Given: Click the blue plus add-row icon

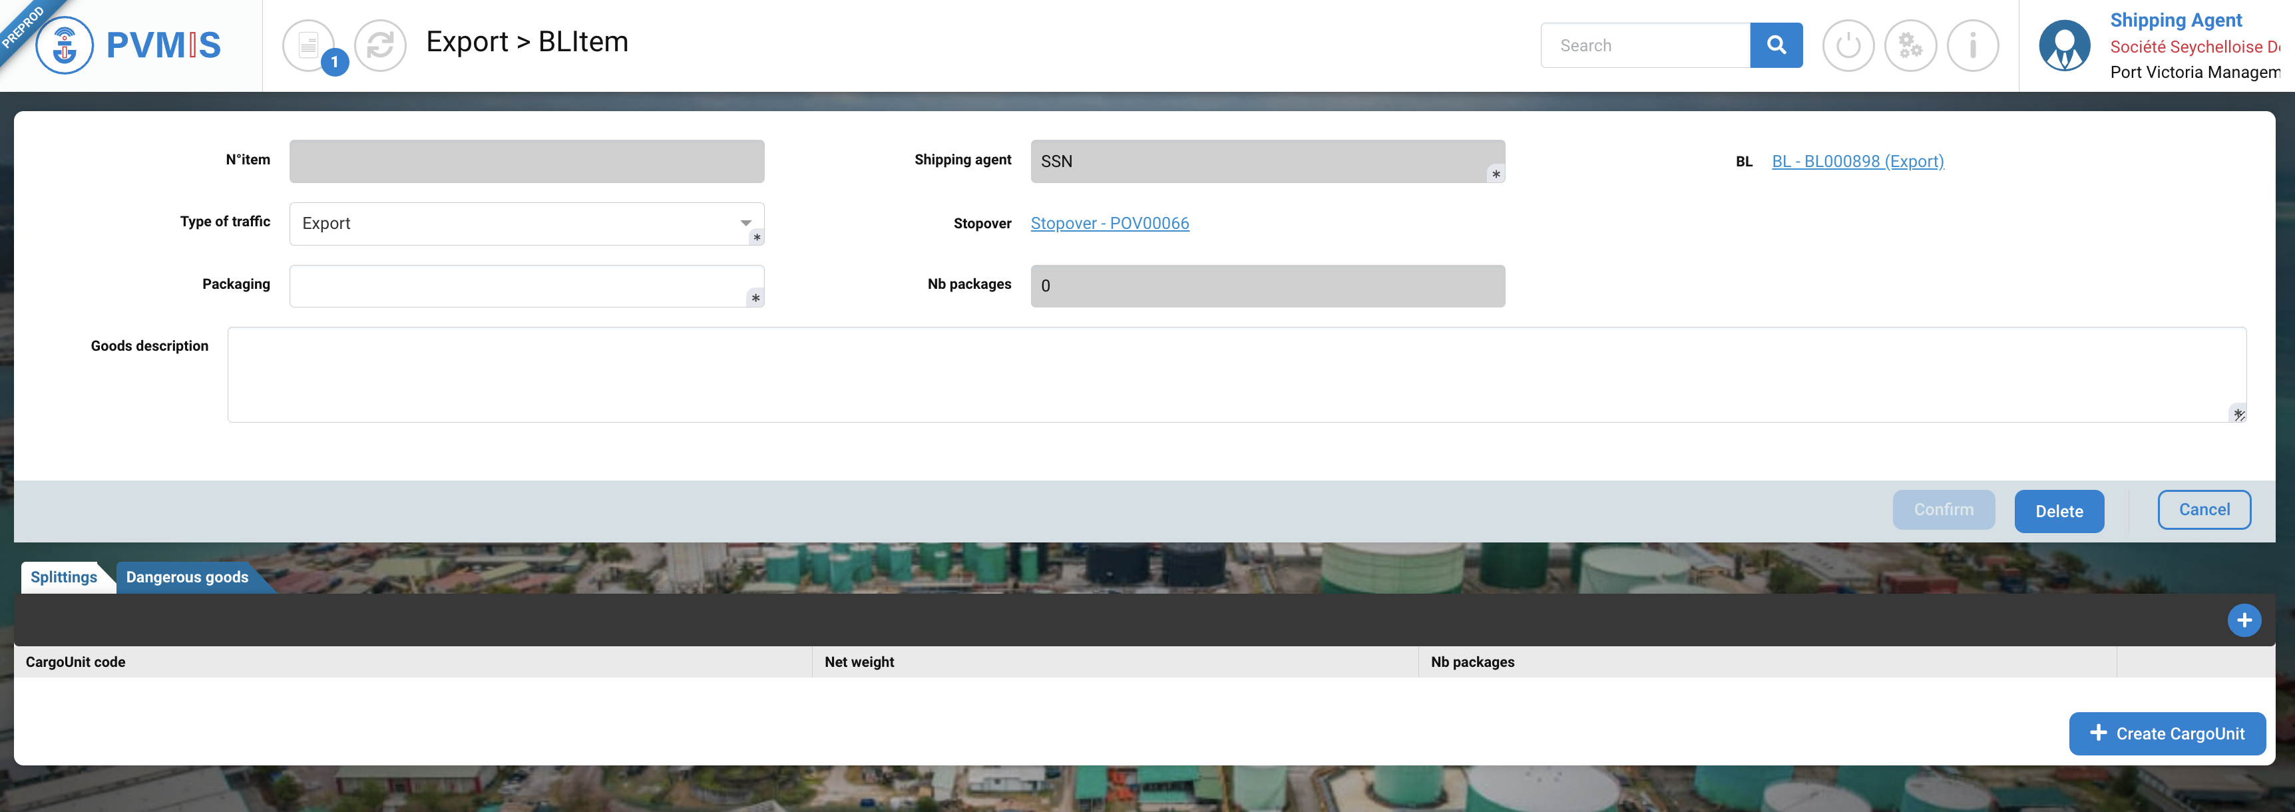Looking at the screenshot, I should coord(2243,620).
